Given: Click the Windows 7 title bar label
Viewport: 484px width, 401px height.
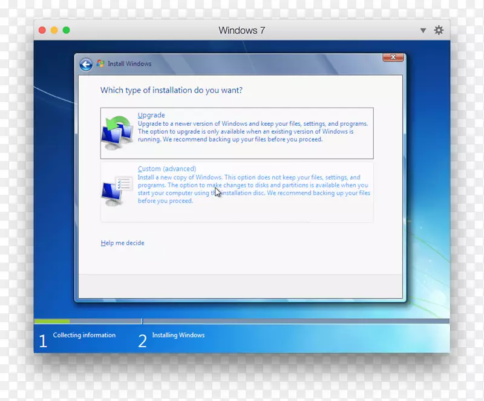Looking at the screenshot, I should (242, 30).
